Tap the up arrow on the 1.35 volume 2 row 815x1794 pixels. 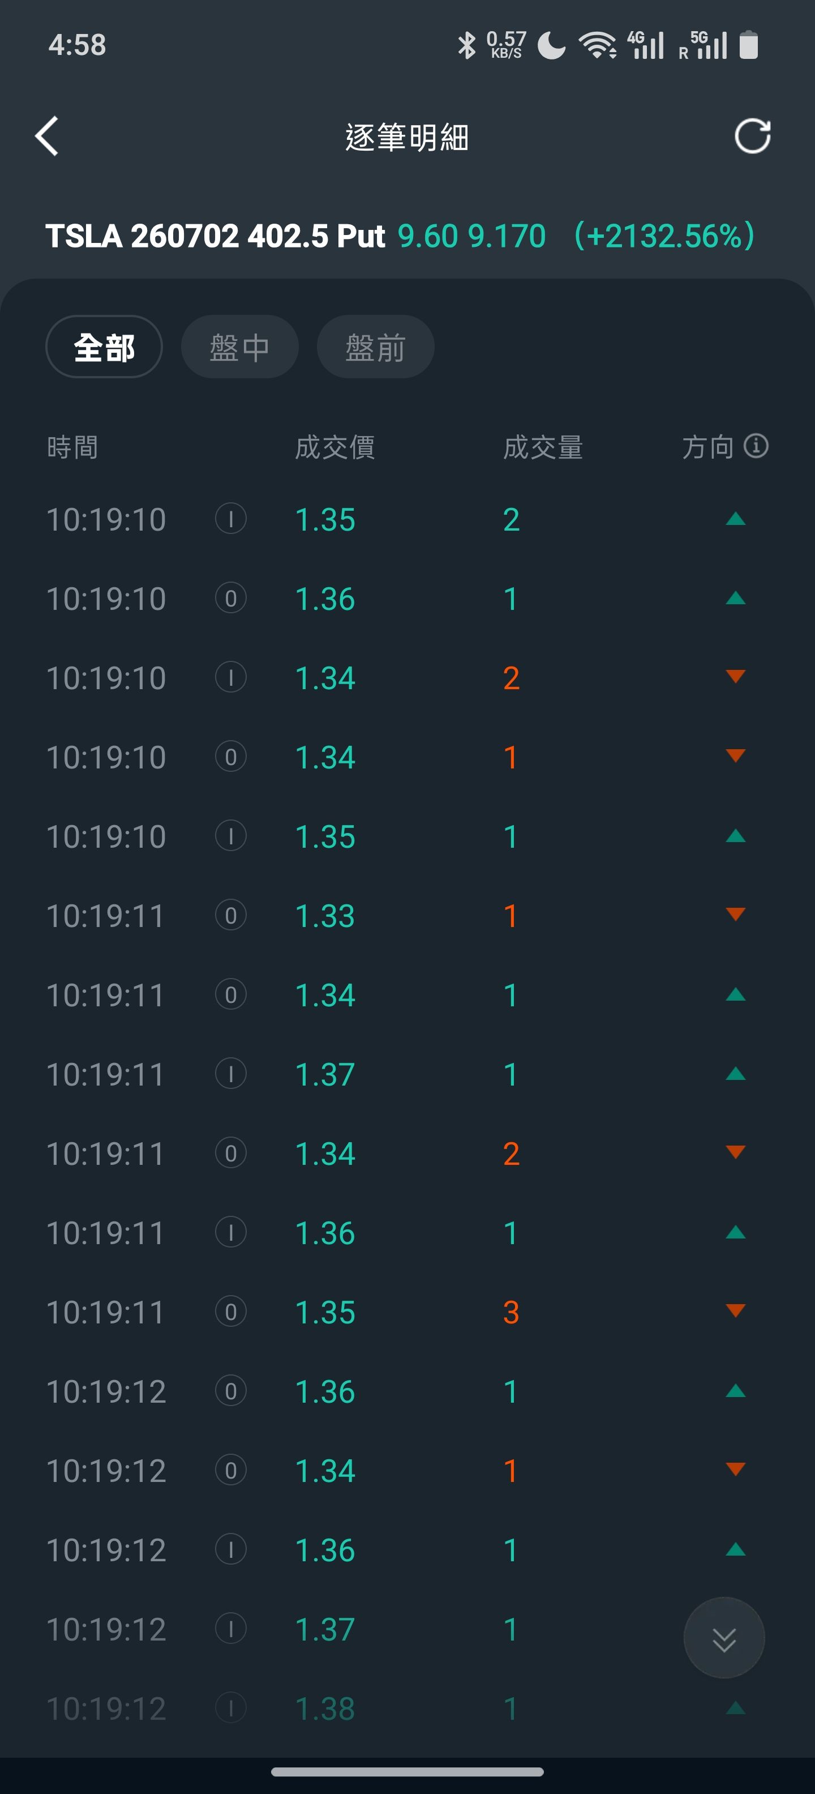[735, 519]
